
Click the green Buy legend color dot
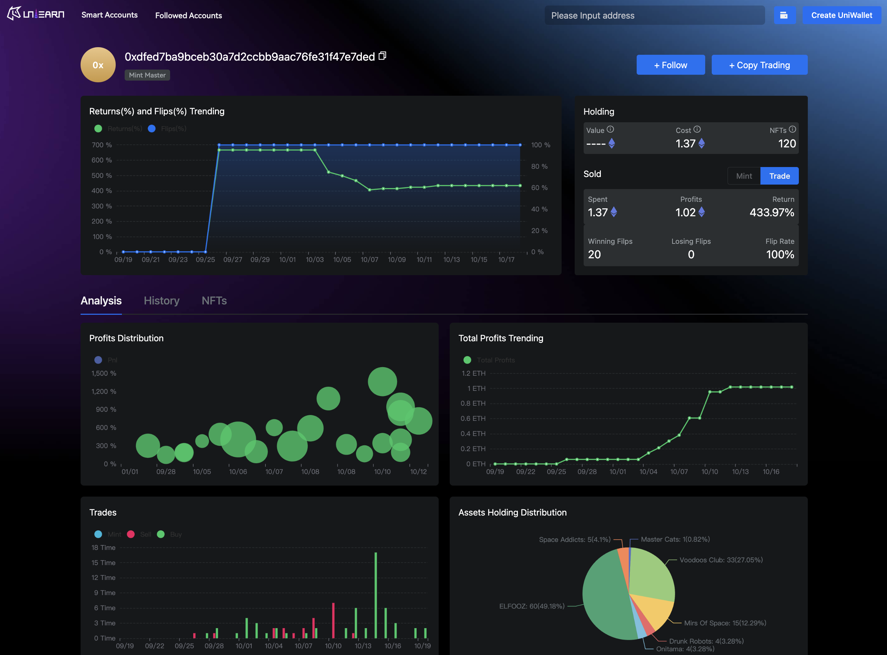160,534
